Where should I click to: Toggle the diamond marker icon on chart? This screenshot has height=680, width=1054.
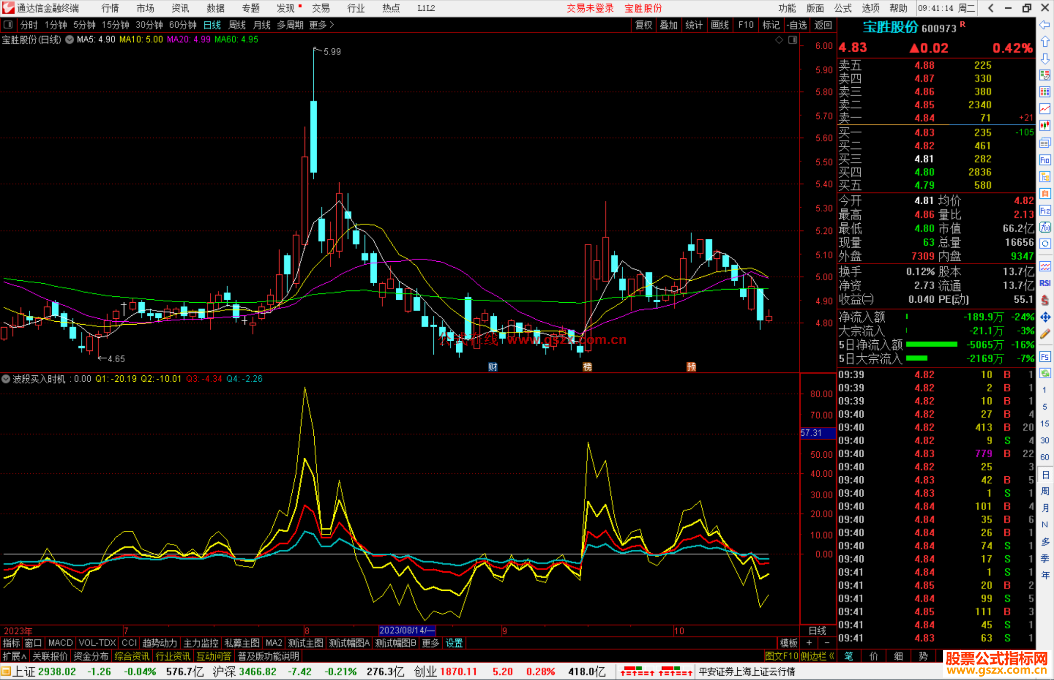click(x=779, y=40)
